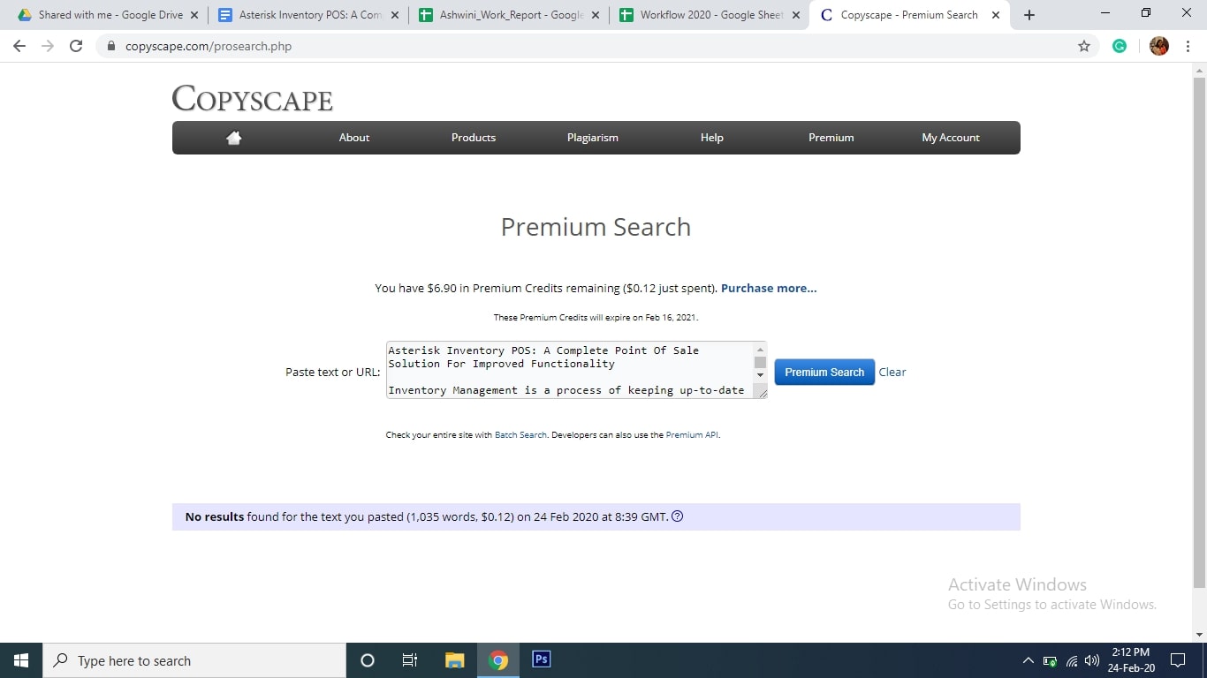This screenshot has width=1207, height=678.
Task: Open the clock showing 2:12 PM
Action: (1130, 660)
